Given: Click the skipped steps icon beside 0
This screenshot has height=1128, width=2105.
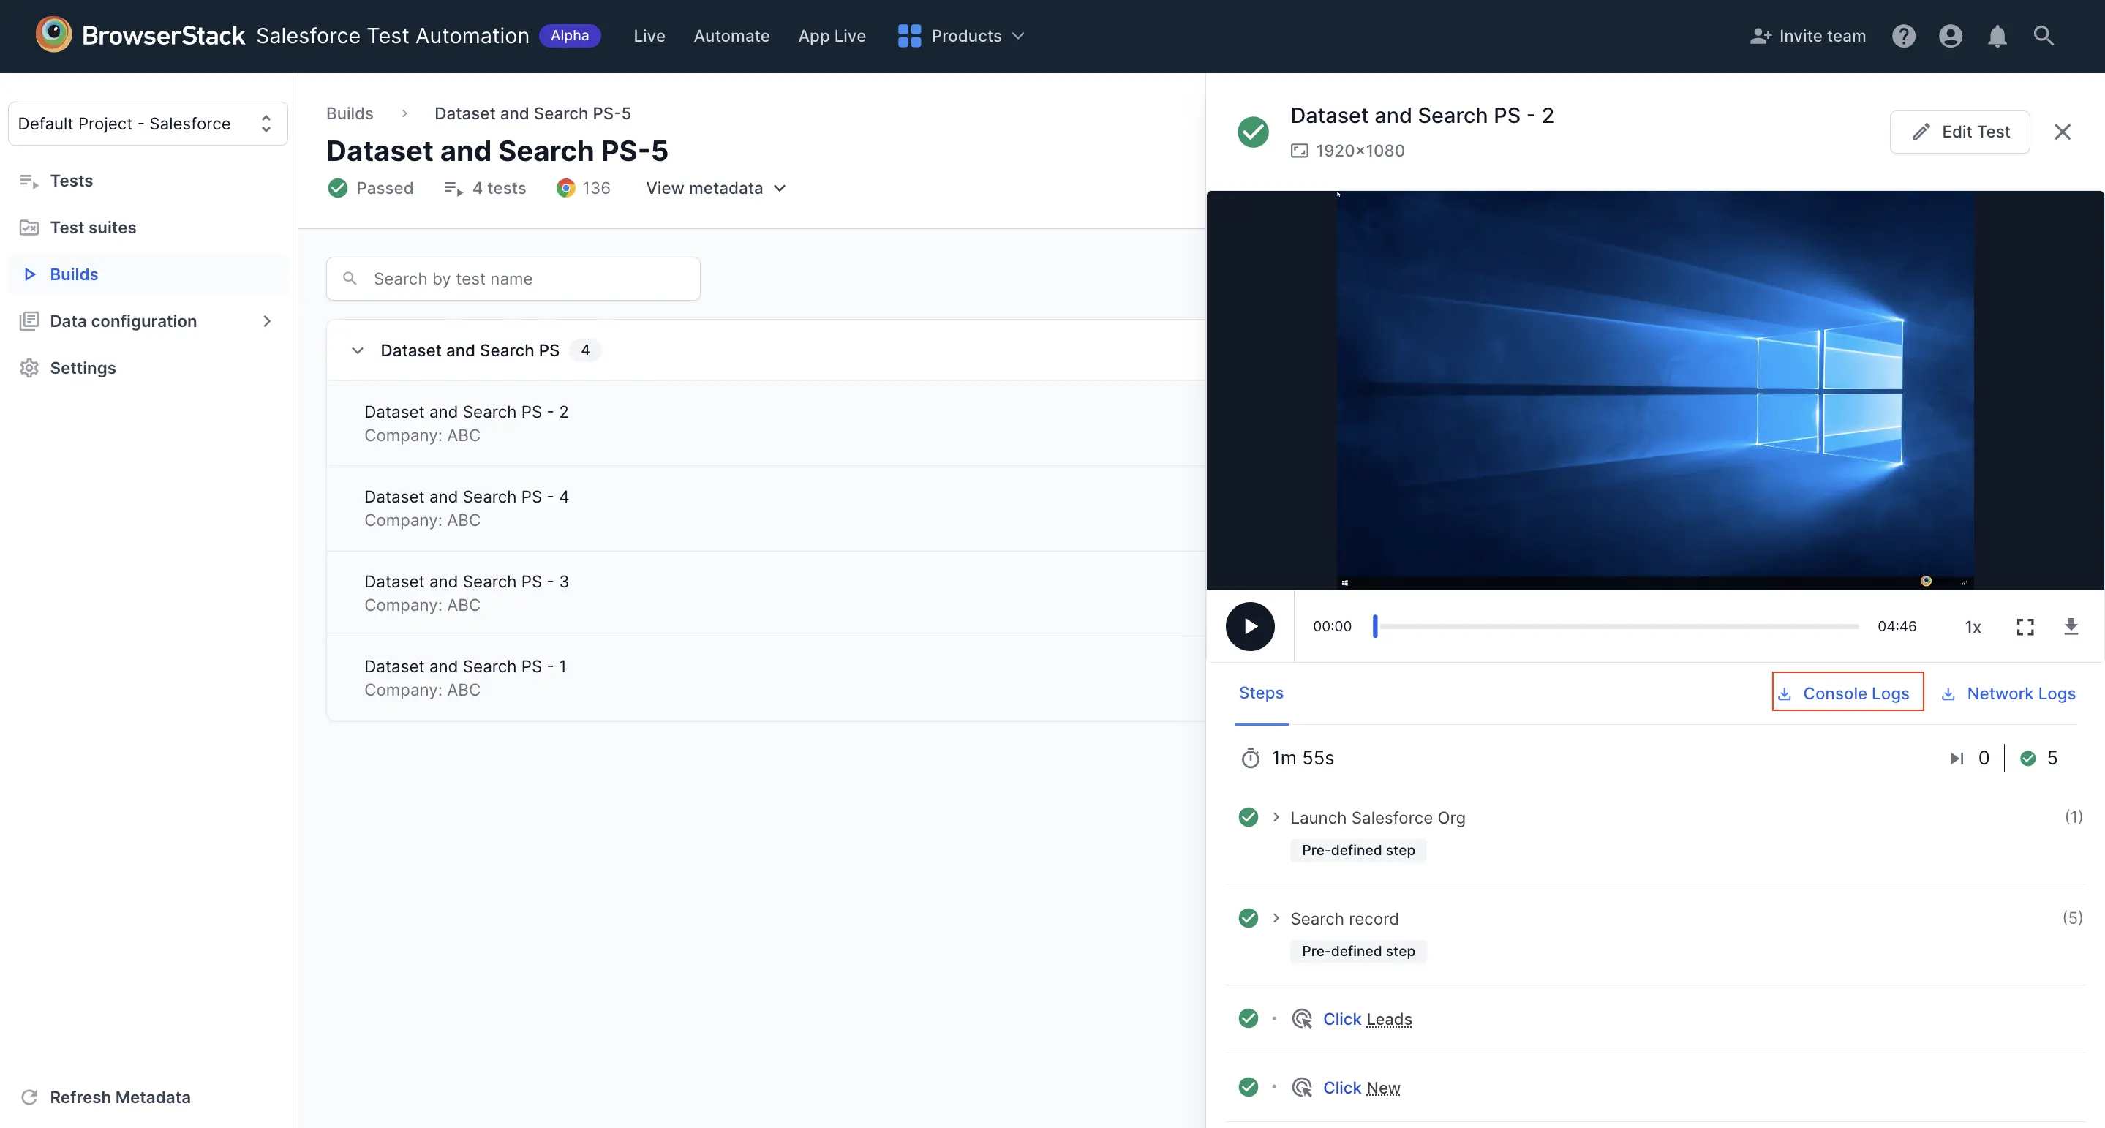Looking at the screenshot, I should click(1957, 759).
